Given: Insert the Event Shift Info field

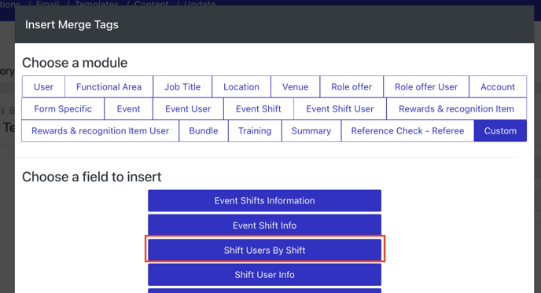Looking at the screenshot, I should pyautogui.click(x=265, y=225).
